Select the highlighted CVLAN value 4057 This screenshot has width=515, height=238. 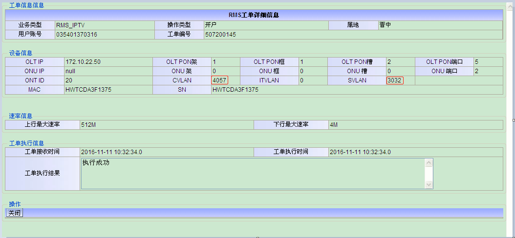point(220,80)
